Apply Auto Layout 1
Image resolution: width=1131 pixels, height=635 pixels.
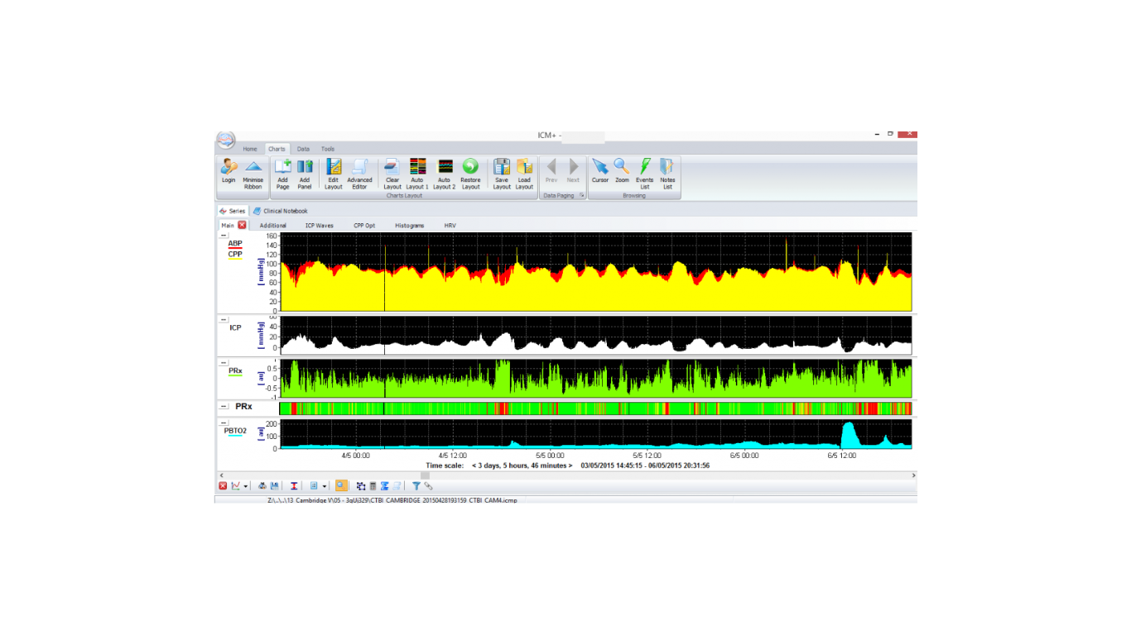coord(417,172)
